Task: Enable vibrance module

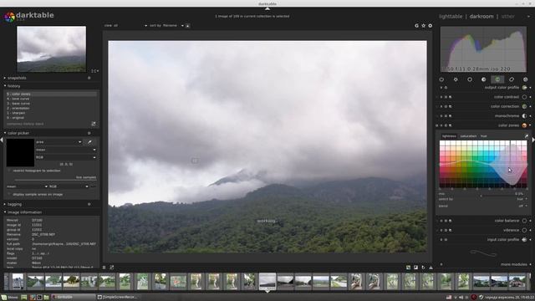Action: click(524, 231)
